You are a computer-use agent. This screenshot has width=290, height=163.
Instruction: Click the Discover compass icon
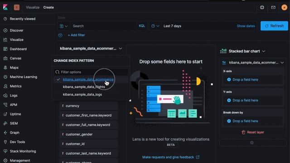tap(5, 30)
